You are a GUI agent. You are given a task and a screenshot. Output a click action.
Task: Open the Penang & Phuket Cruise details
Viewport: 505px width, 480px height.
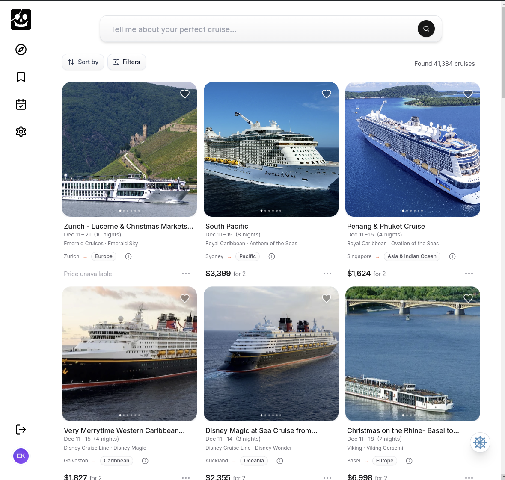386,226
